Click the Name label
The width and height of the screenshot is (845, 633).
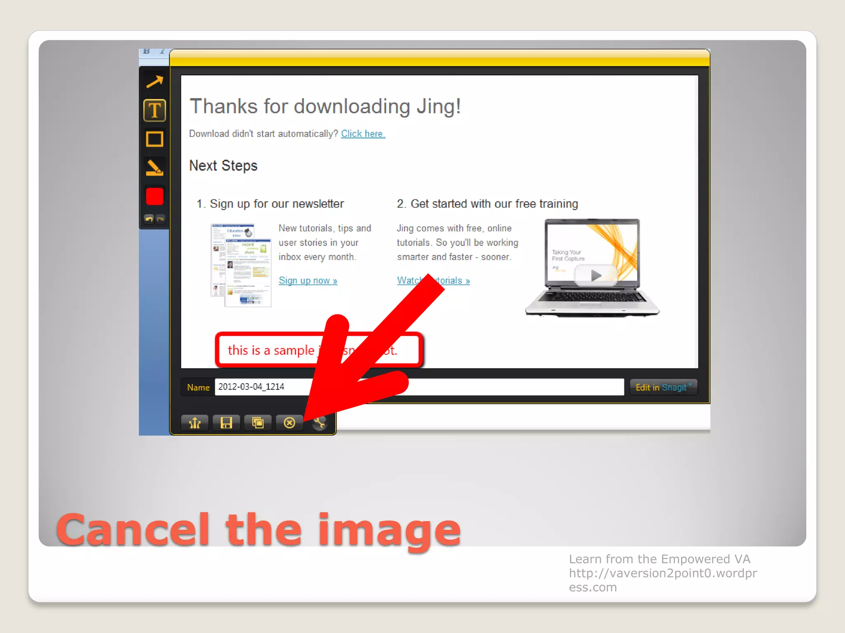pos(198,387)
